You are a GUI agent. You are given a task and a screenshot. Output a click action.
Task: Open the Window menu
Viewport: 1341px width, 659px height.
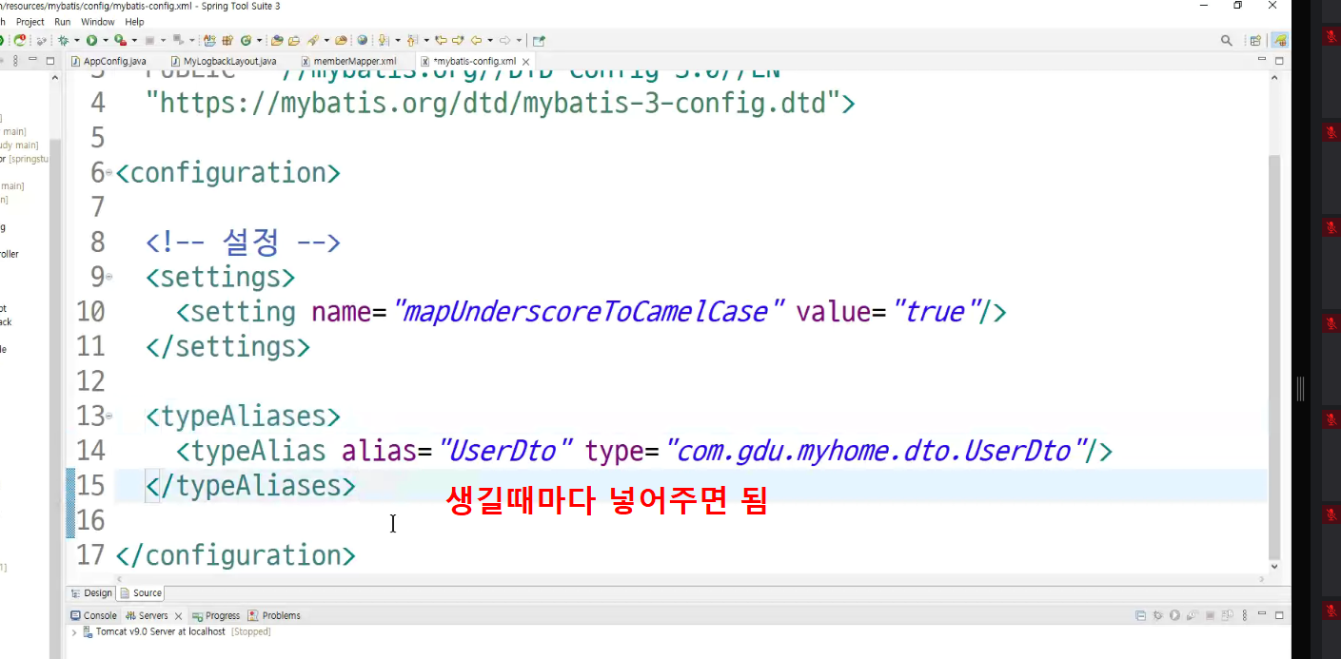coord(98,21)
